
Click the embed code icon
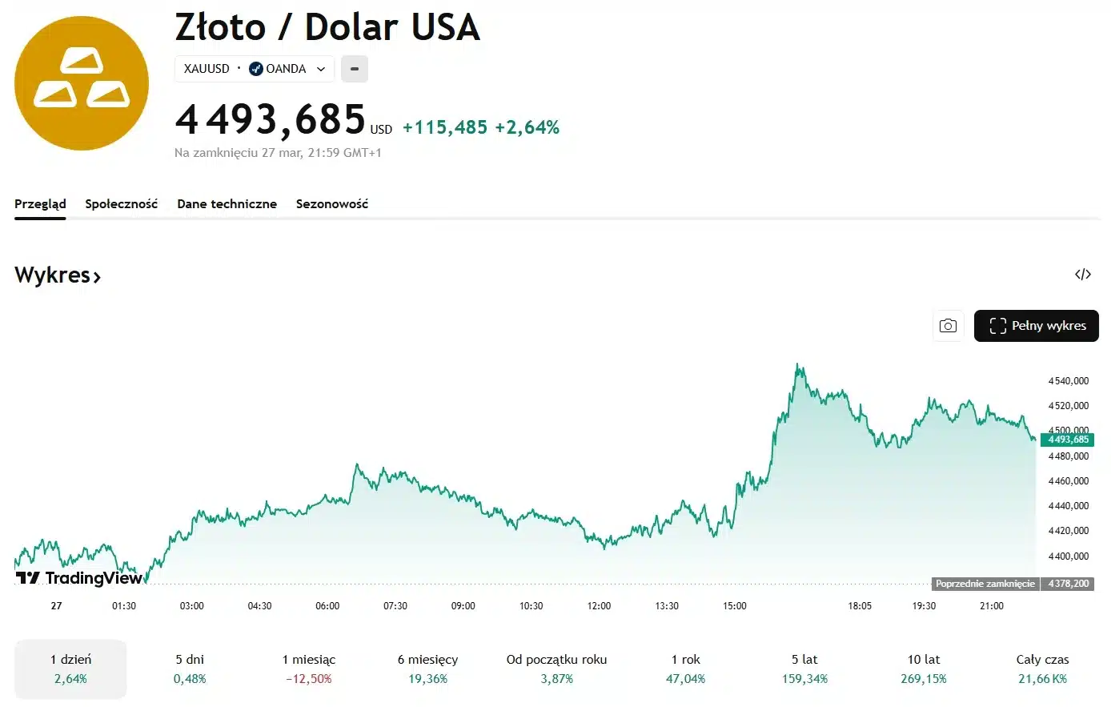(1083, 275)
